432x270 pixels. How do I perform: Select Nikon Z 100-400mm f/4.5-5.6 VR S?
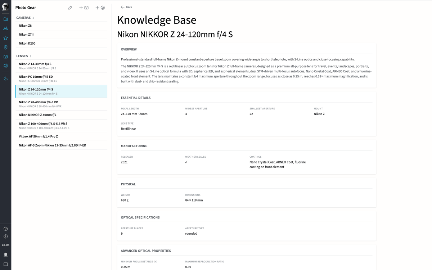point(61,126)
